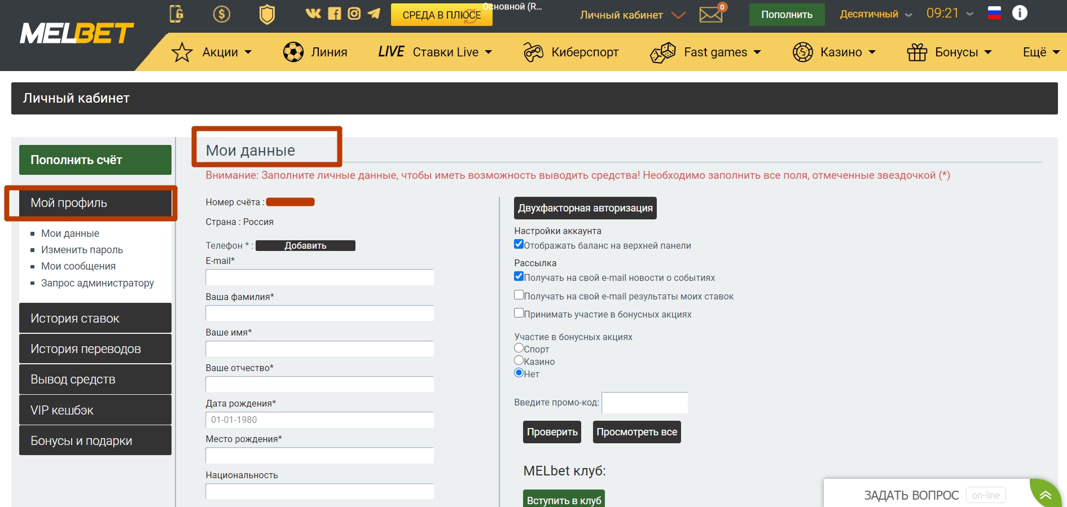Open messages envelope icon
The height and width of the screenshot is (507, 1067).
(711, 15)
